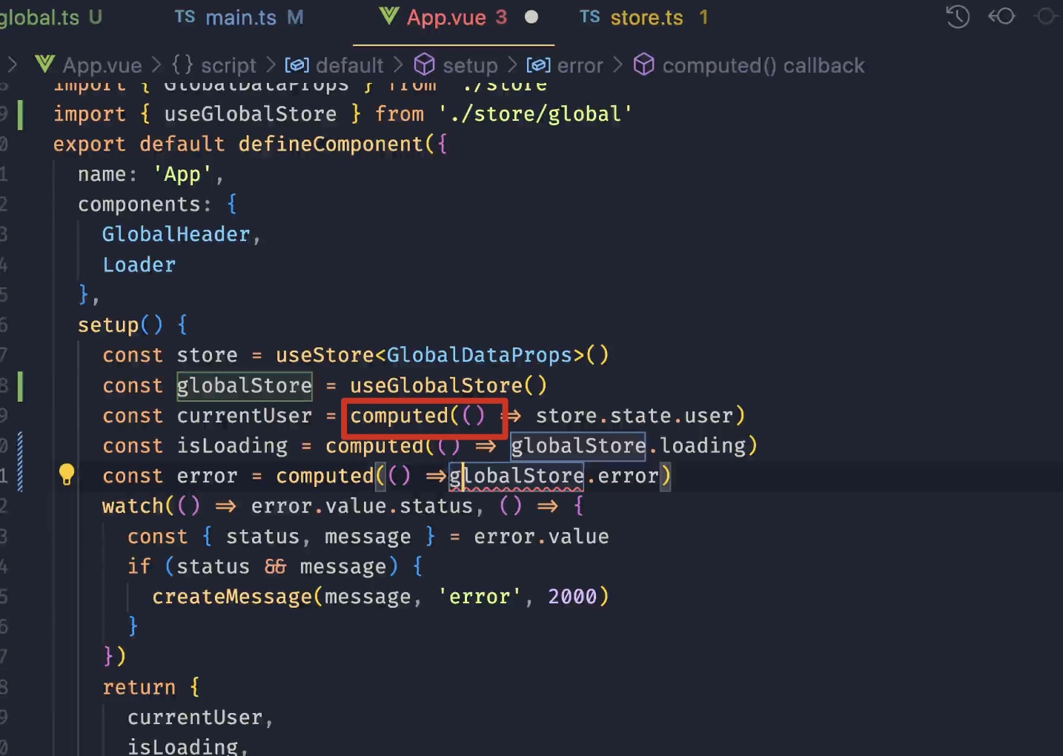Click the 2000 number argument
Screen dimensions: 1063x756
tap(572, 597)
